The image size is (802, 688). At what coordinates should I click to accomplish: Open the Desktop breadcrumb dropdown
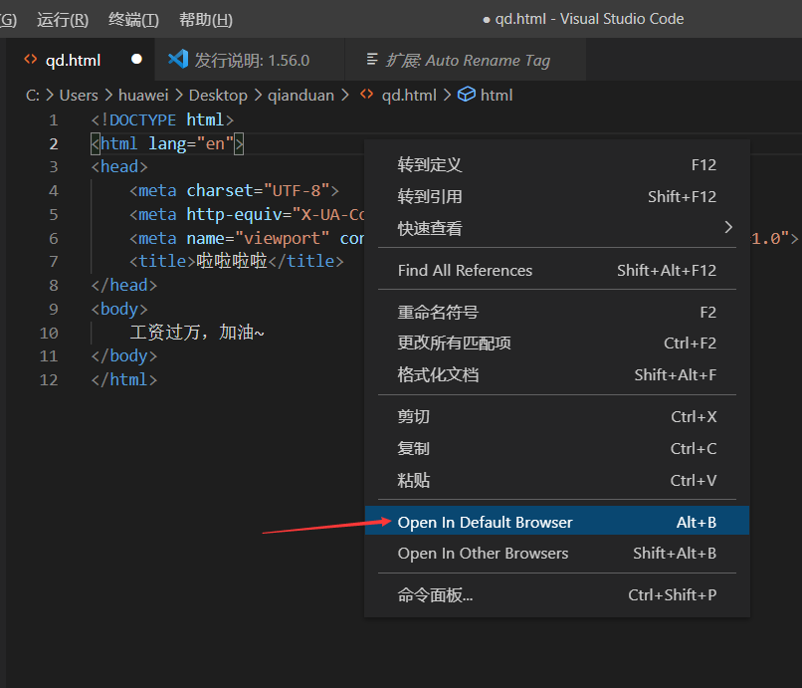point(217,95)
